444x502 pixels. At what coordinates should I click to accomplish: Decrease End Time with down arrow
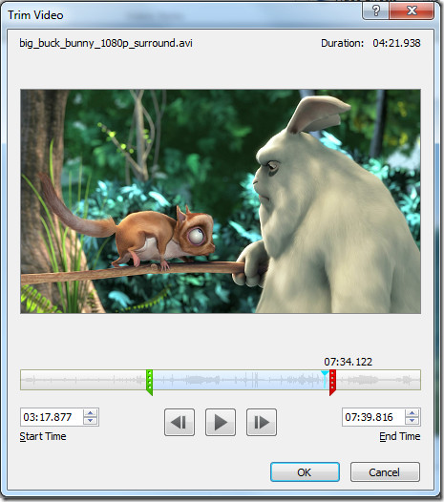click(412, 420)
